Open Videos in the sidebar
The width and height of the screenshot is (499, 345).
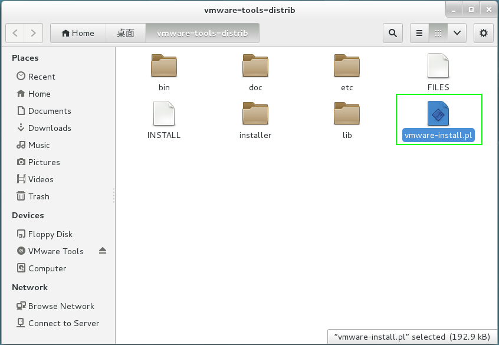tap(35, 179)
